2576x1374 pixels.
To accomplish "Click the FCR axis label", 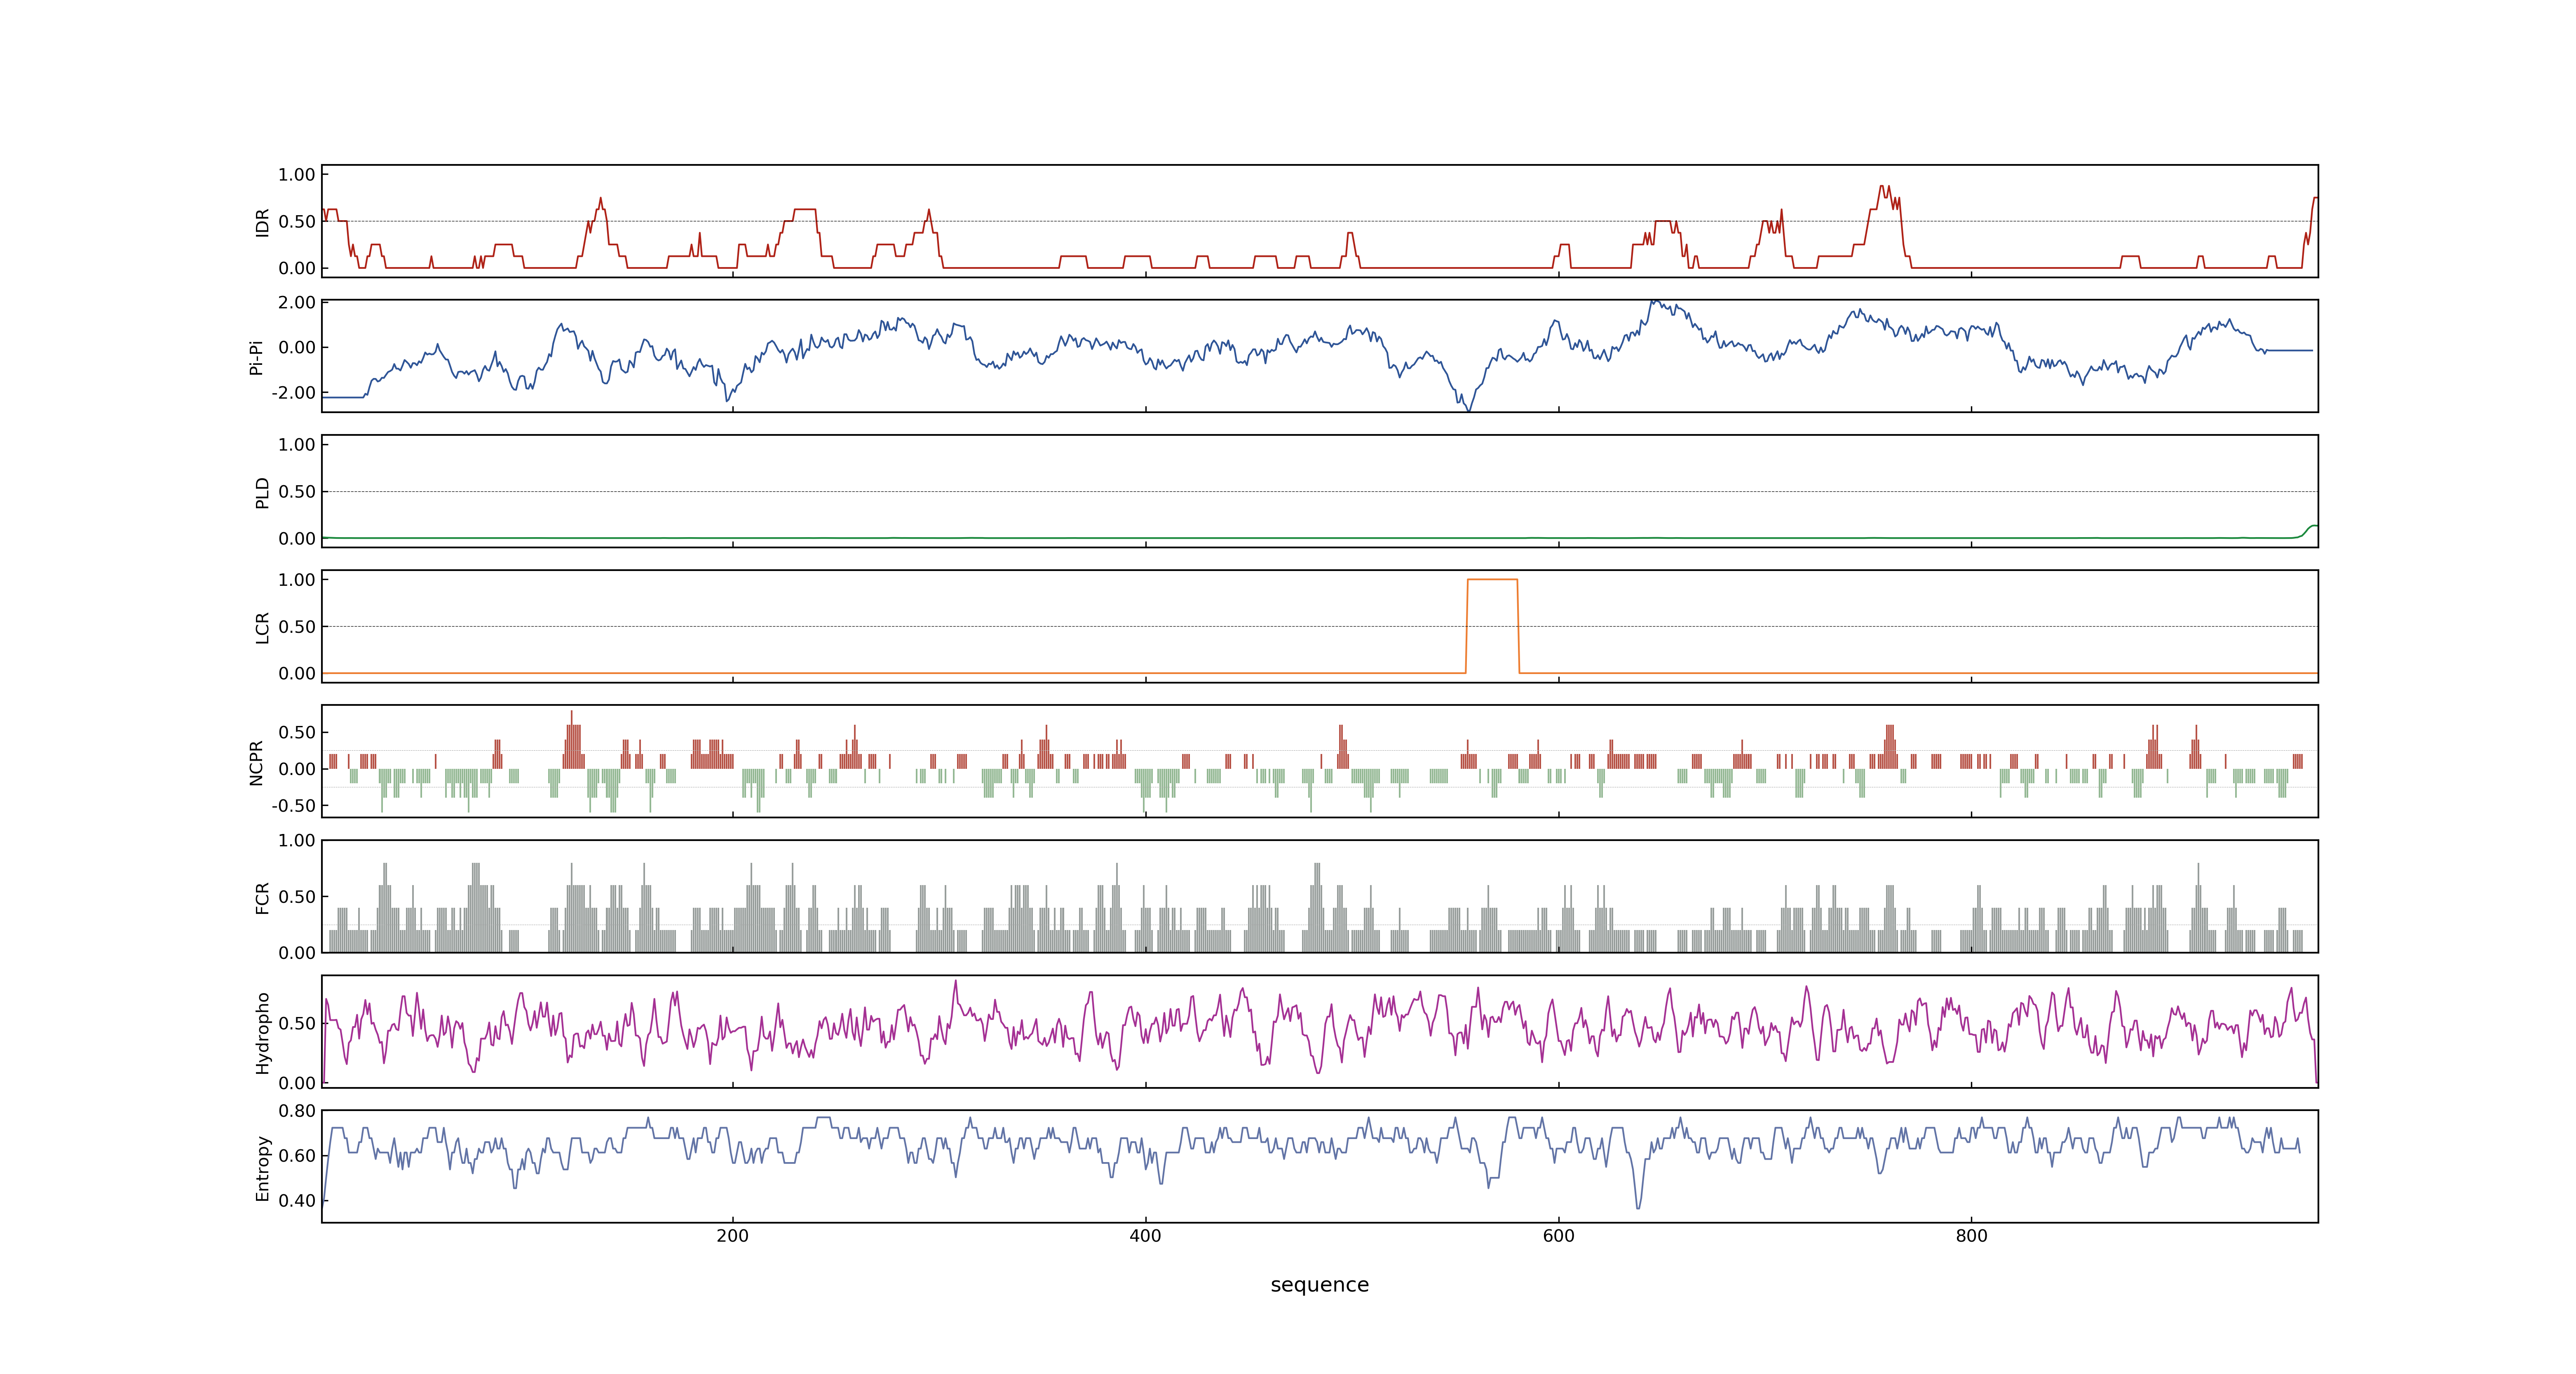I will tap(262, 897).
